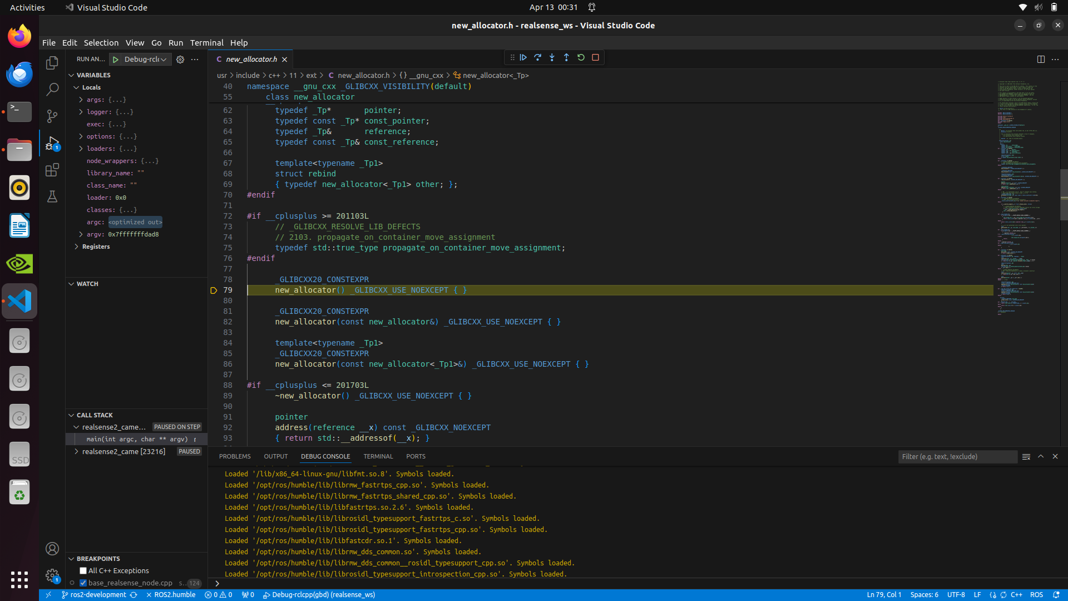The height and width of the screenshot is (601, 1068).
Task: Open editor more actions menu
Action: point(1055,59)
